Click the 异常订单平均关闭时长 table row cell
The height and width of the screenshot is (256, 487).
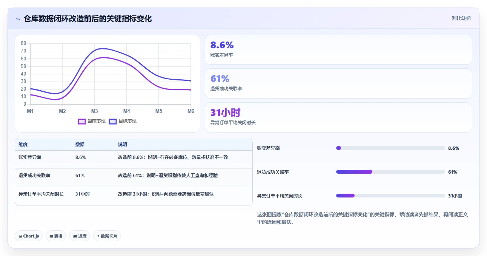pyautogui.click(x=41, y=194)
